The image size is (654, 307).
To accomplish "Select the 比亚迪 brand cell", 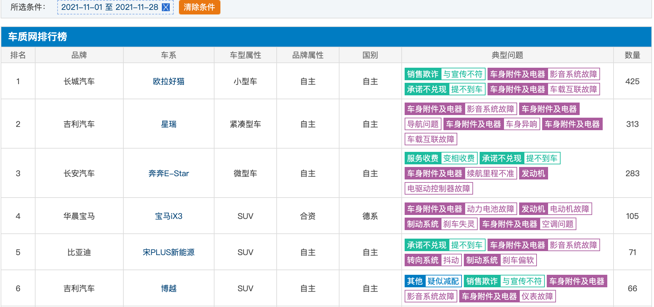I will point(79,252).
